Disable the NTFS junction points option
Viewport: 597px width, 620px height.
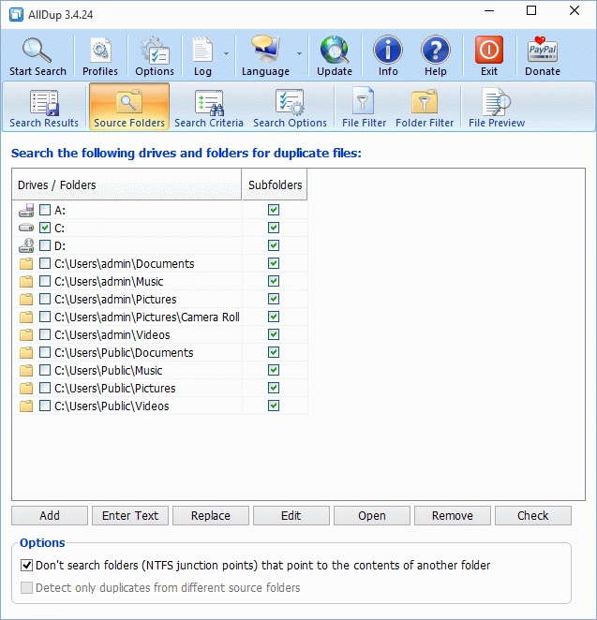pyautogui.click(x=26, y=565)
